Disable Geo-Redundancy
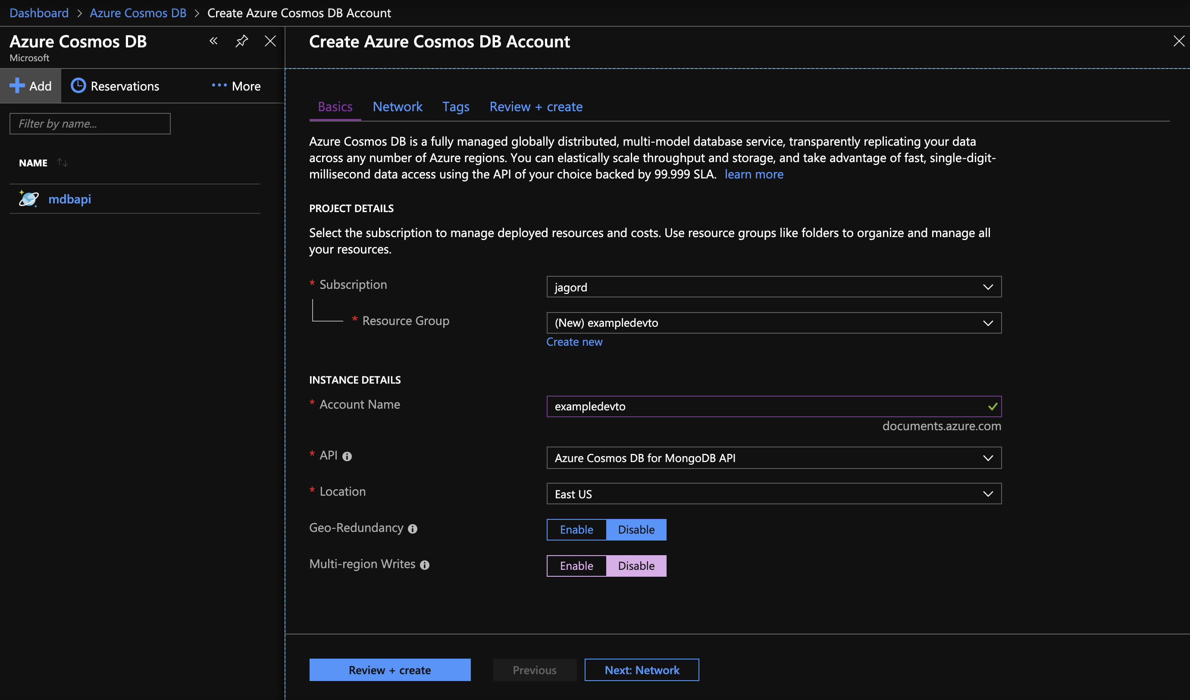 click(636, 530)
